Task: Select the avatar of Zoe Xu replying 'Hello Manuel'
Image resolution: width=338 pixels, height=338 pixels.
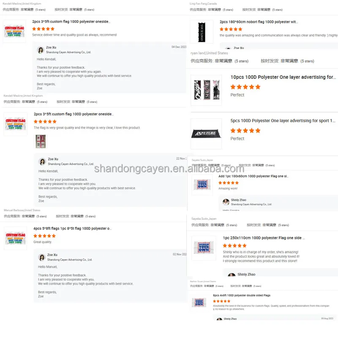Action: (x=42, y=257)
